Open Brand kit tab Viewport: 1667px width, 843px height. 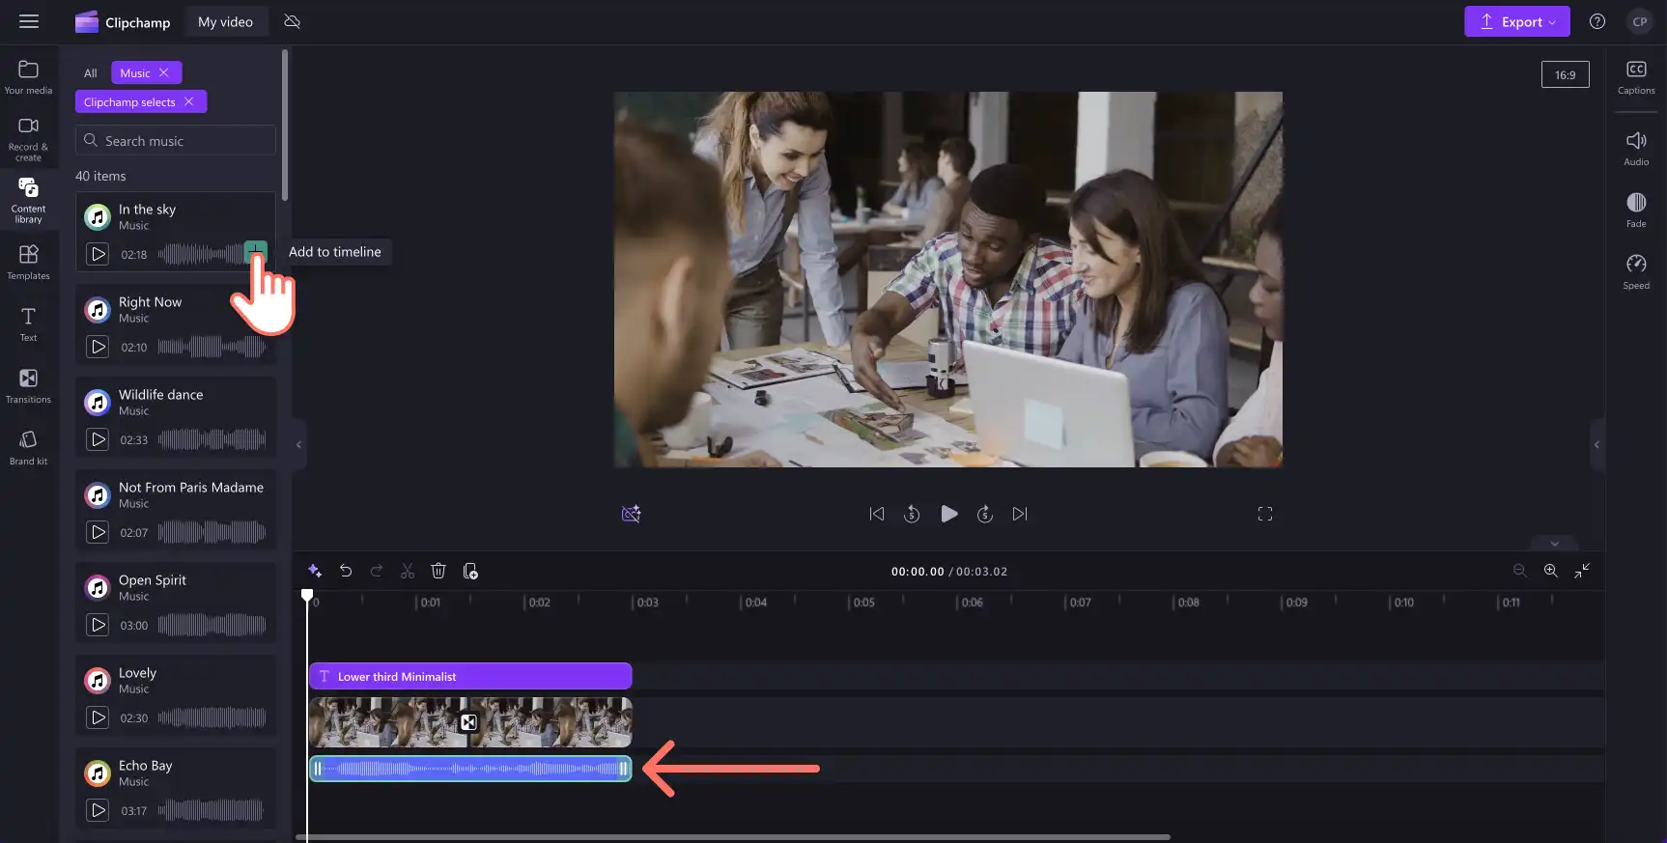tap(28, 447)
